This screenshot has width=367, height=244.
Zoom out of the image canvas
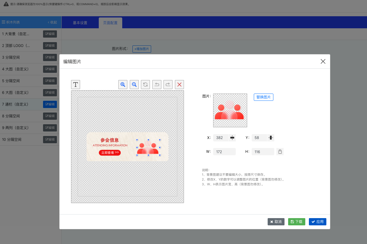coord(134,85)
